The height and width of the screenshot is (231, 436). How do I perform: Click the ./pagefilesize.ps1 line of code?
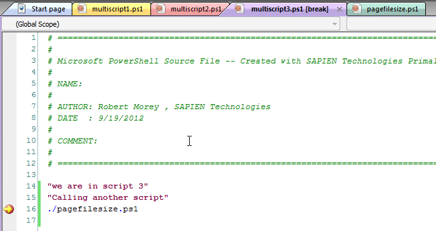pos(93,209)
